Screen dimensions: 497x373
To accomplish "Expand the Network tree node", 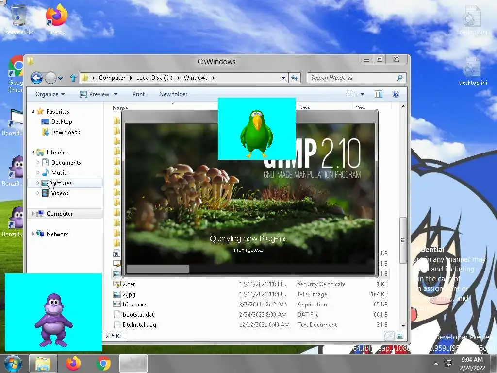I will [33, 234].
